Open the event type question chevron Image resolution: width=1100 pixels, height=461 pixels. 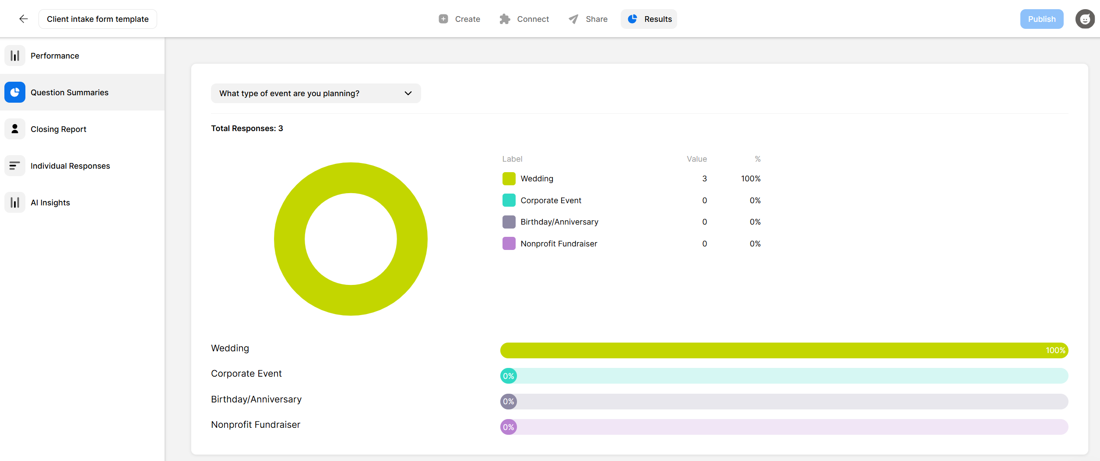point(408,93)
